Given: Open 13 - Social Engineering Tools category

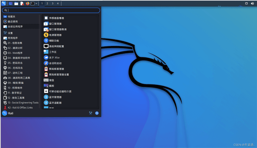Looking at the screenshot, I should coord(21,103).
